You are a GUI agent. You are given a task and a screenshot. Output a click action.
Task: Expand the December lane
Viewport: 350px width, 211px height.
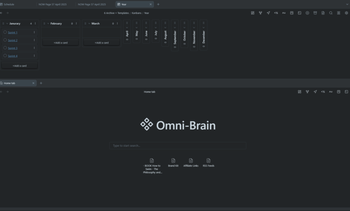tap(204, 28)
